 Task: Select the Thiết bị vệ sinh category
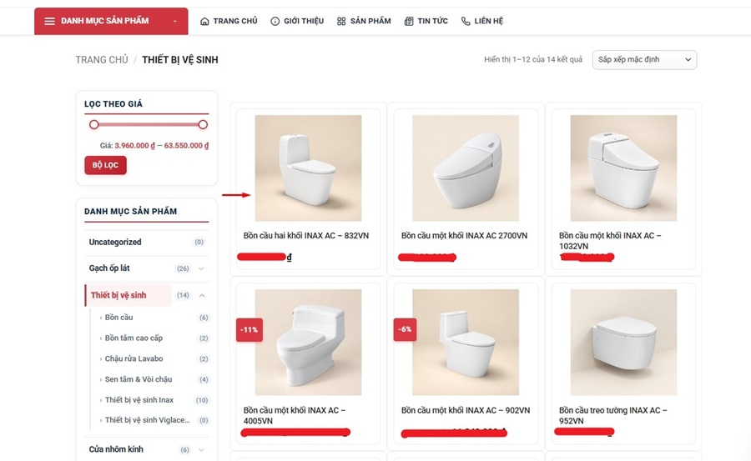(x=118, y=295)
